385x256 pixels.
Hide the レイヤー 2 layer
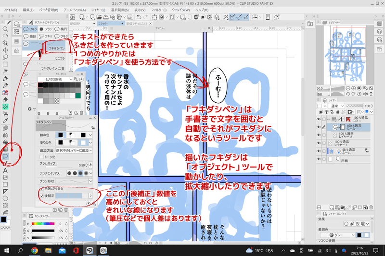click(x=319, y=135)
